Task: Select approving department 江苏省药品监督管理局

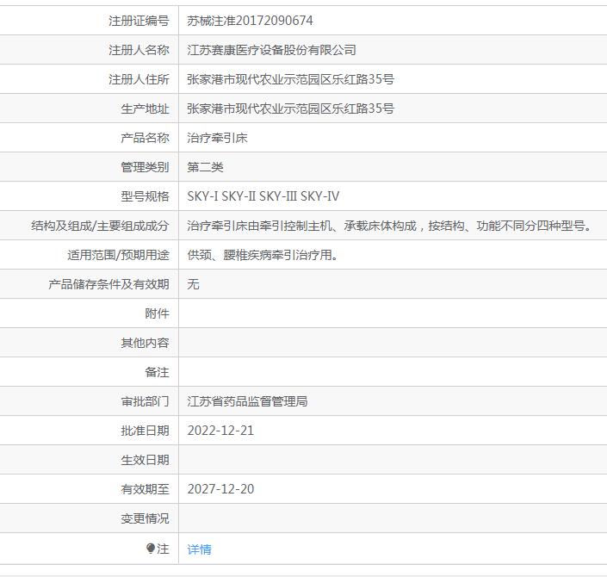Action: (x=247, y=401)
